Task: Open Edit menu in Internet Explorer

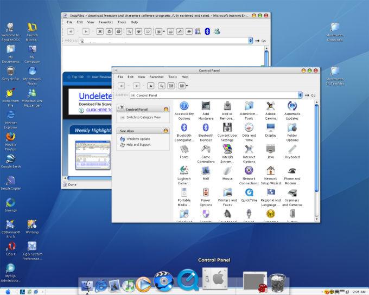Action: click(x=80, y=22)
